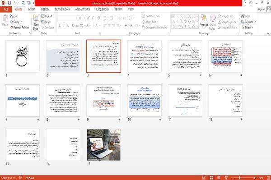Click the fit slide to window icon
The image size is (271, 180).
point(268,178)
